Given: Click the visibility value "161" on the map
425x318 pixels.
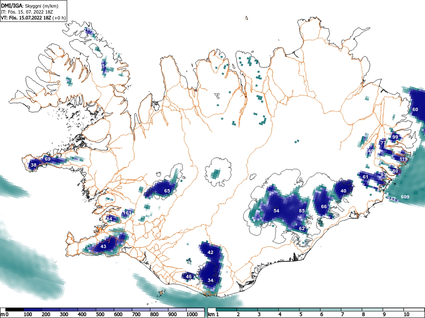Looking at the screenshot, I should pyautogui.click(x=127, y=213).
